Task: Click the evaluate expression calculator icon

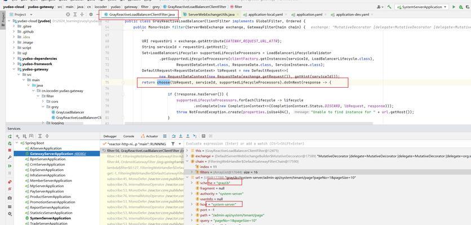Action: coord(203,136)
